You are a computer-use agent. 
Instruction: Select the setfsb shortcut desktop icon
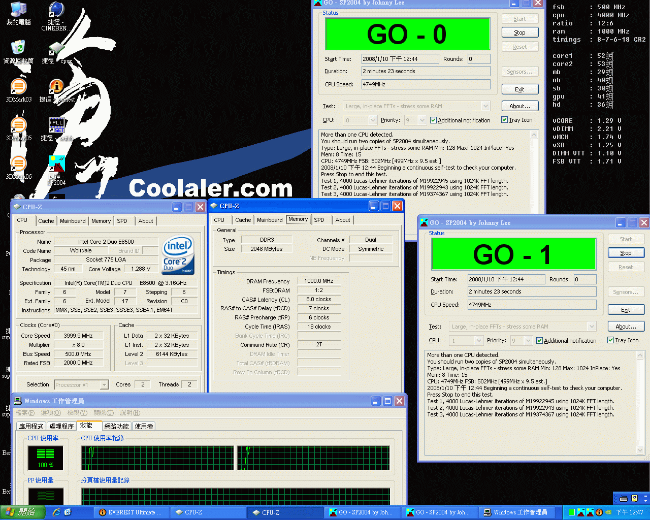pyautogui.click(x=56, y=129)
